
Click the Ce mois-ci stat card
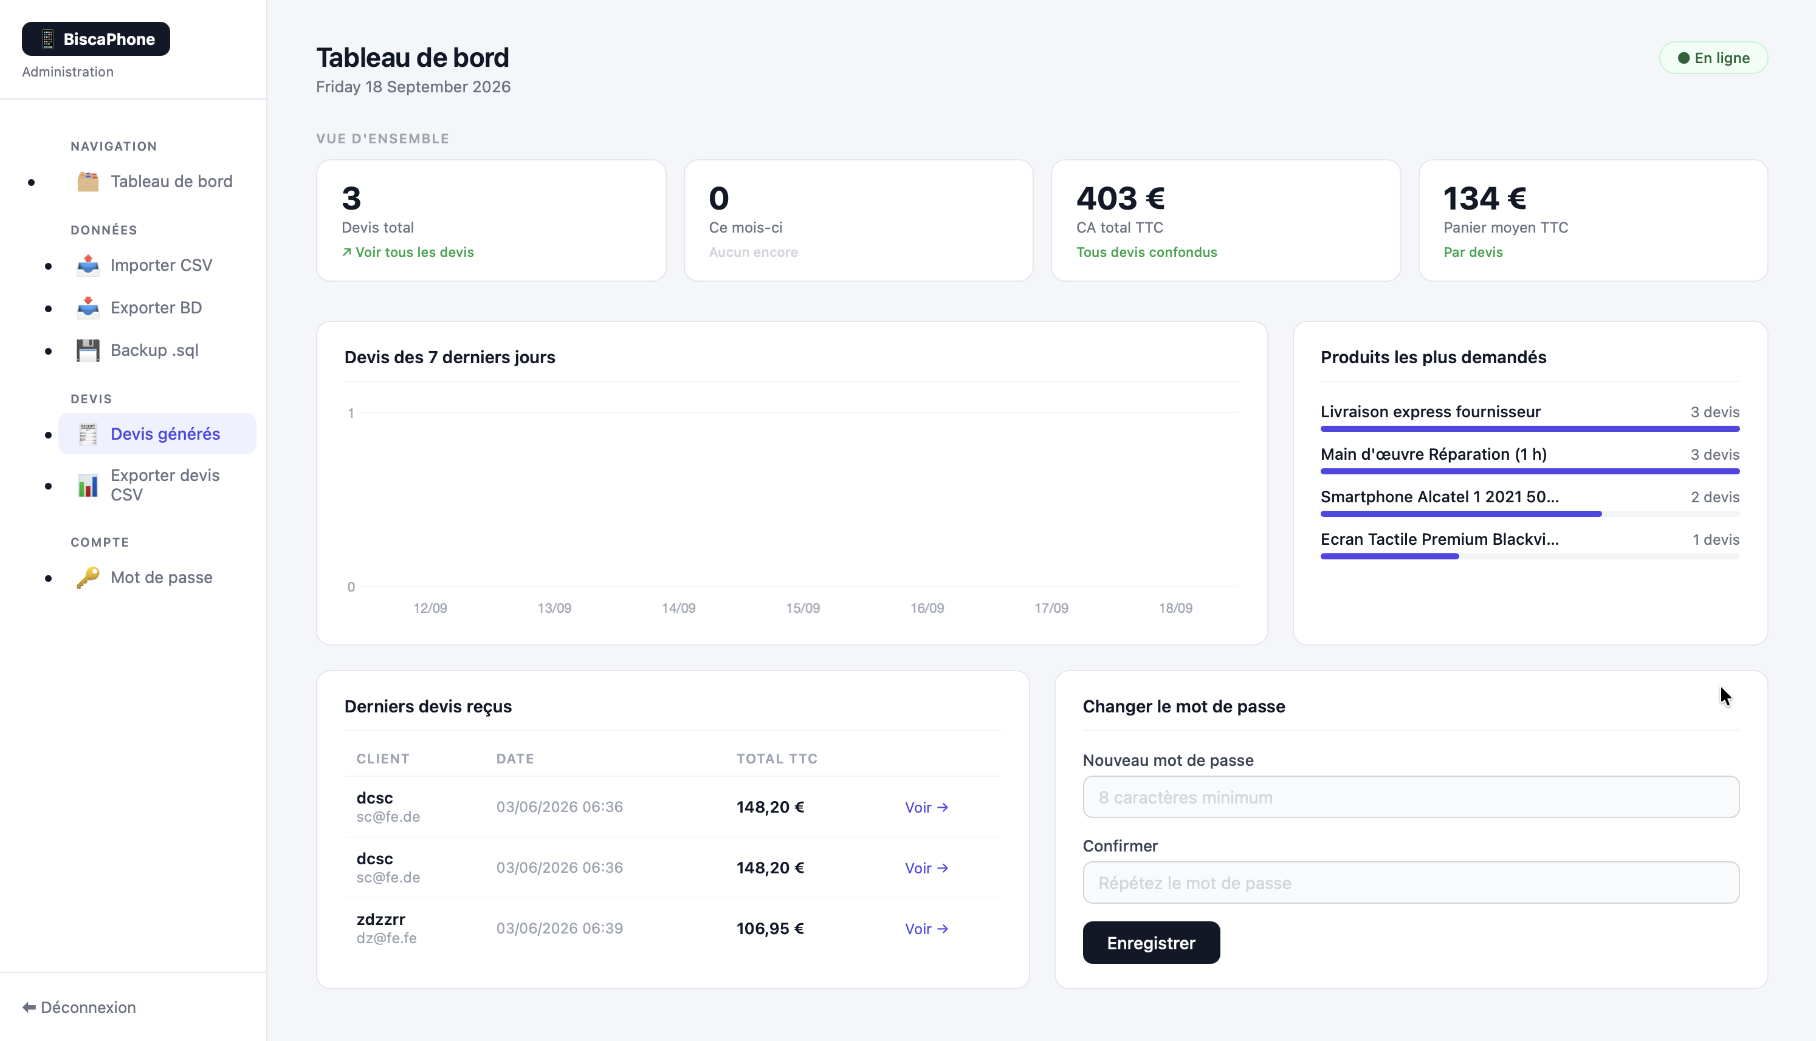858,220
